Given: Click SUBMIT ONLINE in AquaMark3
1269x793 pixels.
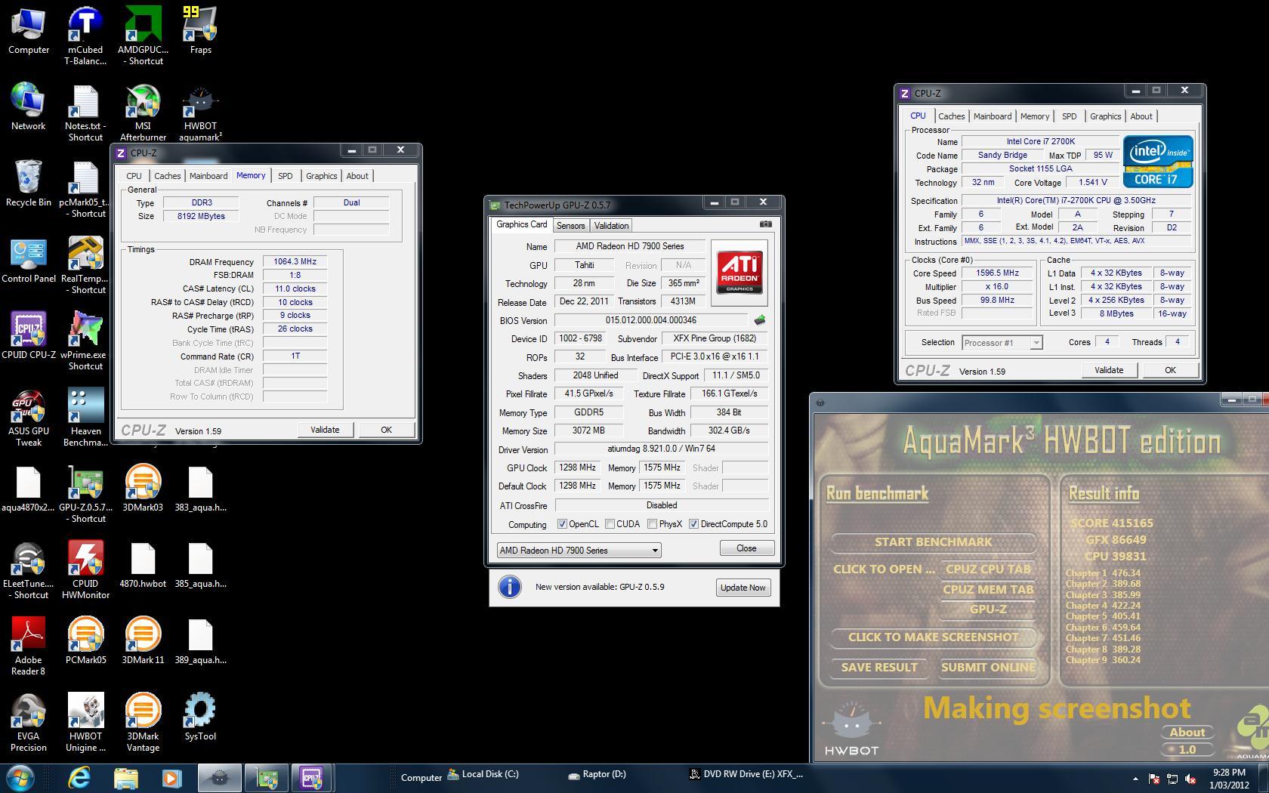Looking at the screenshot, I should click(988, 668).
